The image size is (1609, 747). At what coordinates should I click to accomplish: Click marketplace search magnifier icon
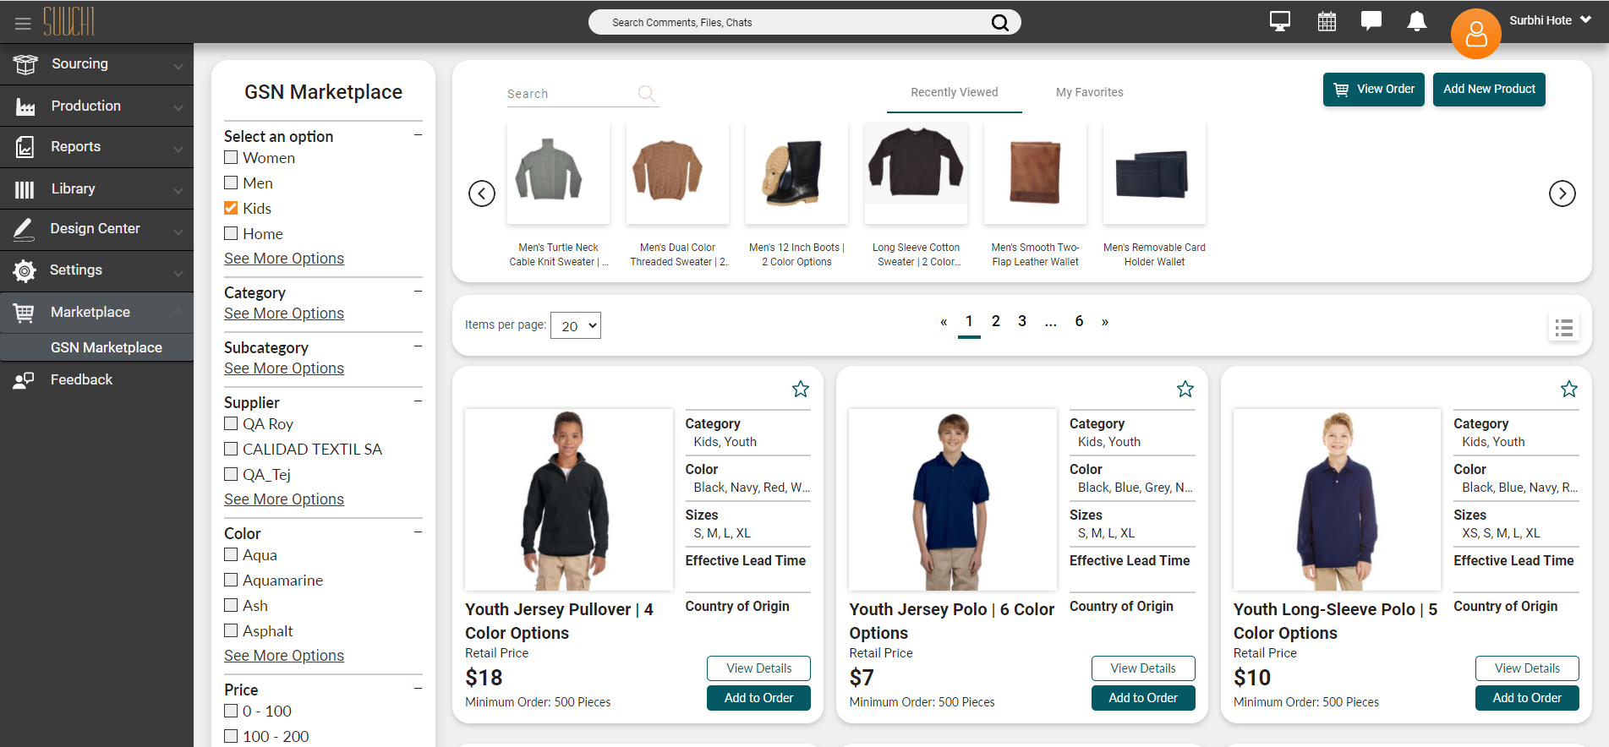tap(646, 94)
